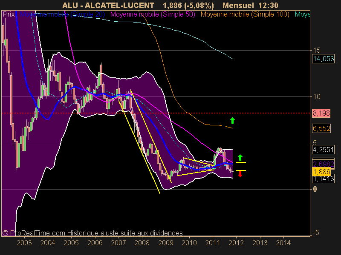Image resolution: width=341 pixels, height=255 pixels.
Task: Click the 12:30 time in the title
Action: [x=268, y=5]
